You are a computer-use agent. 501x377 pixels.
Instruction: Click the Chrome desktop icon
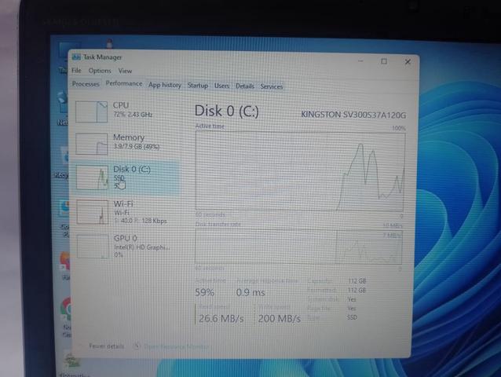point(66,309)
